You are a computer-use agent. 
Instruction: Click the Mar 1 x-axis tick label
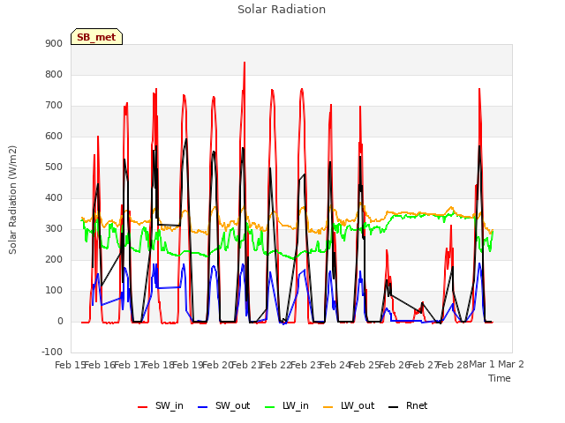pyautogui.click(x=482, y=364)
